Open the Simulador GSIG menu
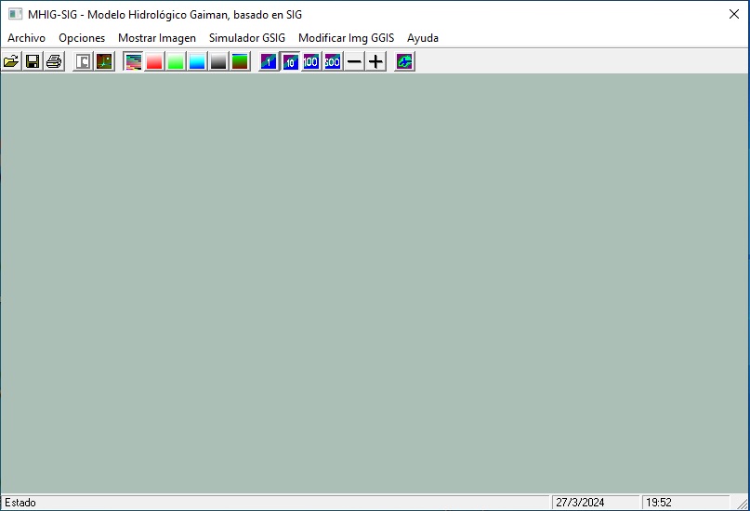 (x=247, y=38)
